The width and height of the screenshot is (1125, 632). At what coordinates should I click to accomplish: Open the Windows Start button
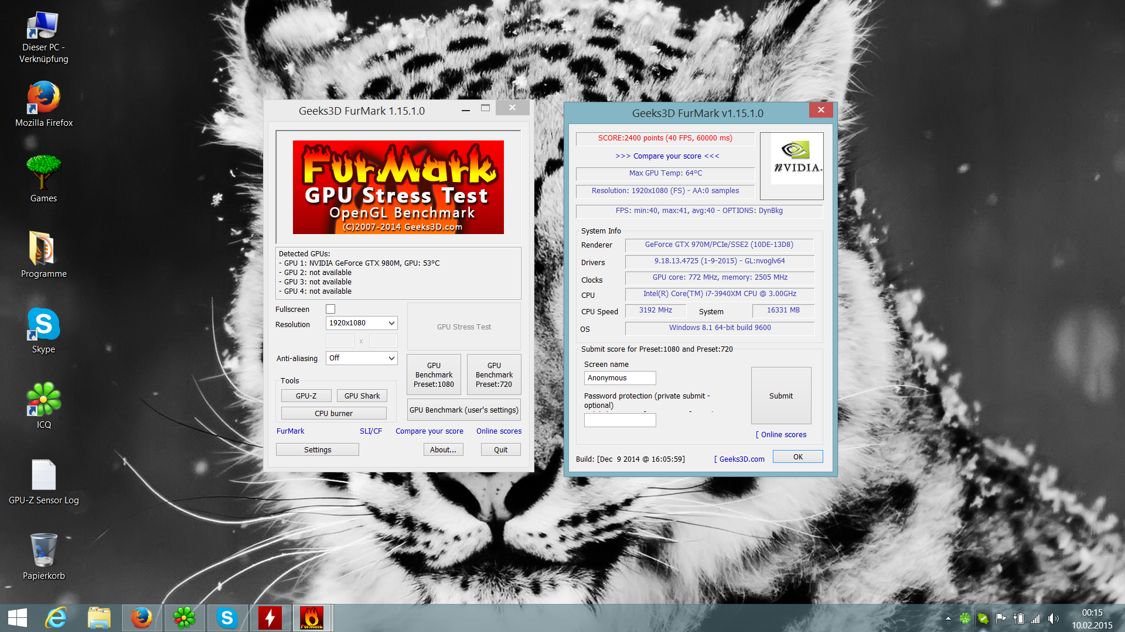[x=18, y=618]
